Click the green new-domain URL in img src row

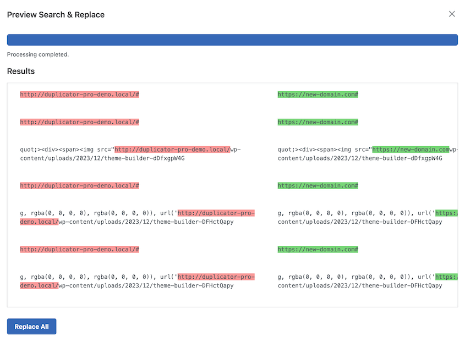(x=411, y=150)
